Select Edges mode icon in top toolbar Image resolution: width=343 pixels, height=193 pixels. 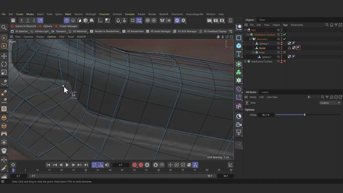tap(73, 20)
